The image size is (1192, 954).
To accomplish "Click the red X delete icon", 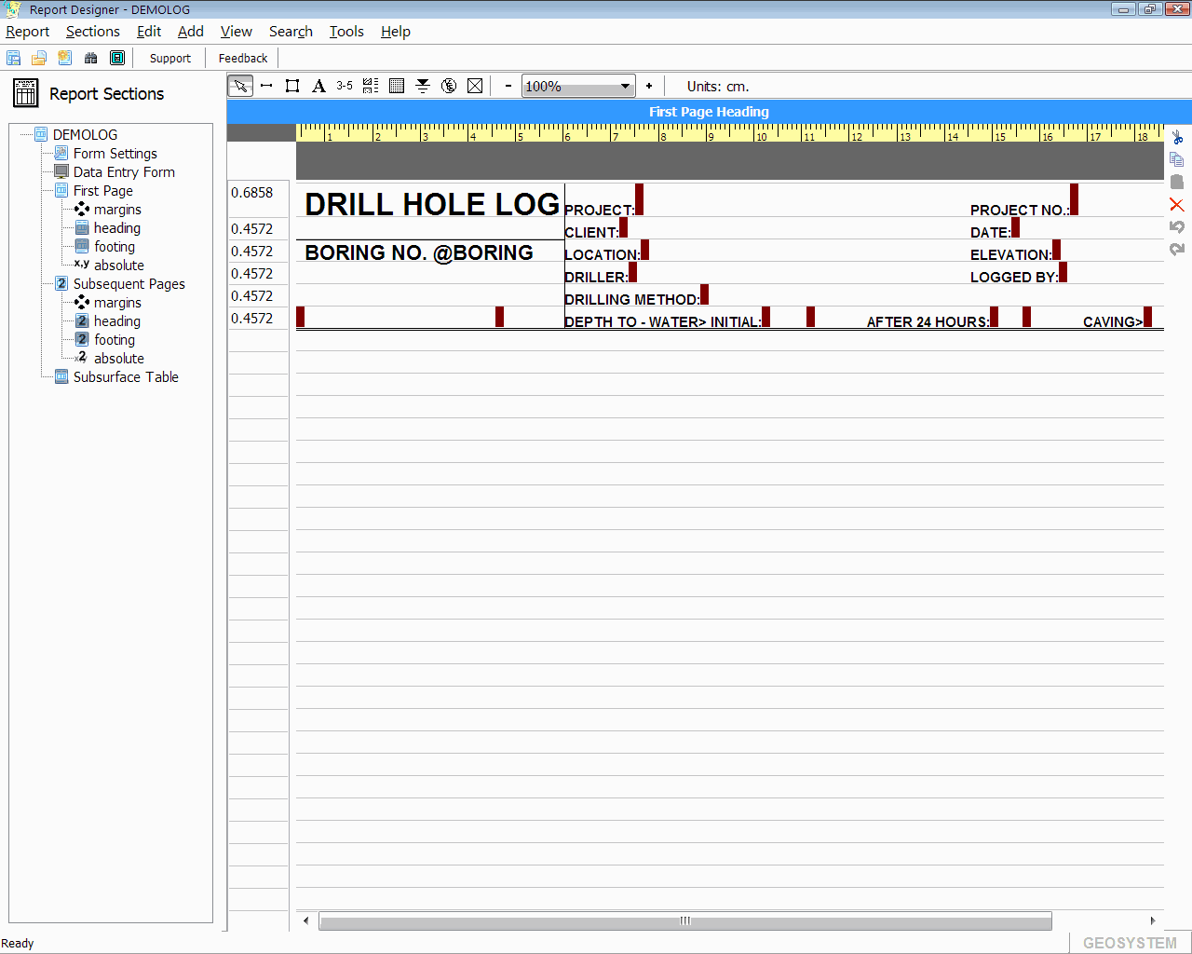I will (1177, 205).
